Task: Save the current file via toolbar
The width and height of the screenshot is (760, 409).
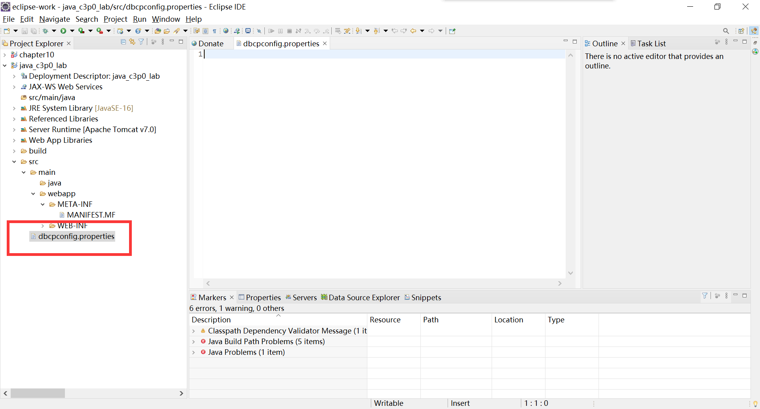Action: pos(25,30)
